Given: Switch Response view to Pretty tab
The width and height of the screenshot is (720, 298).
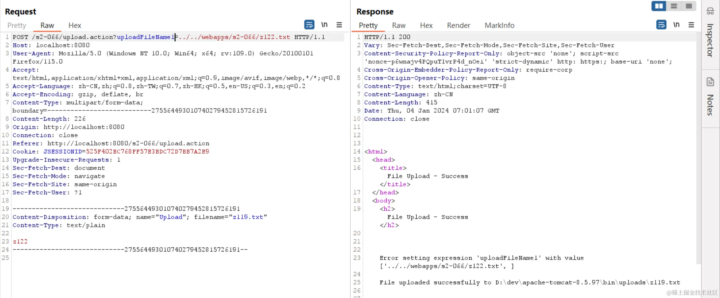Looking at the screenshot, I should (x=368, y=25).
